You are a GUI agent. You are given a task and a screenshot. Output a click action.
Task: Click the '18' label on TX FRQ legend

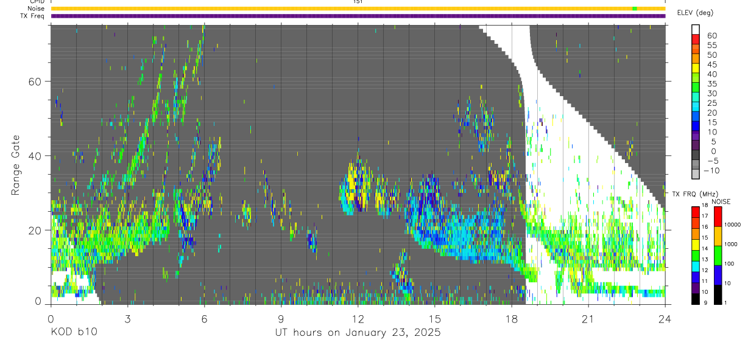click(x=705, y=205)
